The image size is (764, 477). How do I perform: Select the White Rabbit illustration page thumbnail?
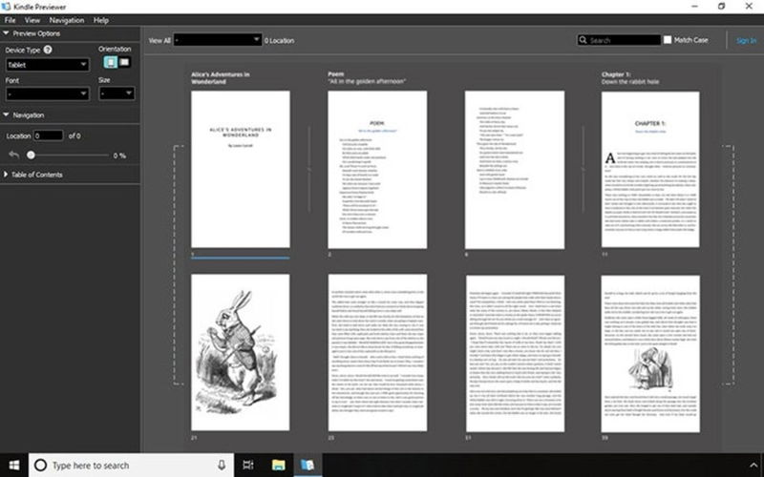[240, 352]
